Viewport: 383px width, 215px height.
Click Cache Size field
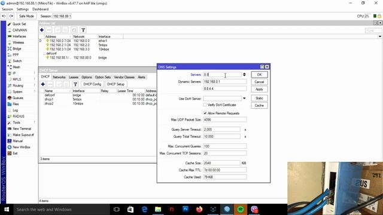[222, 163]
